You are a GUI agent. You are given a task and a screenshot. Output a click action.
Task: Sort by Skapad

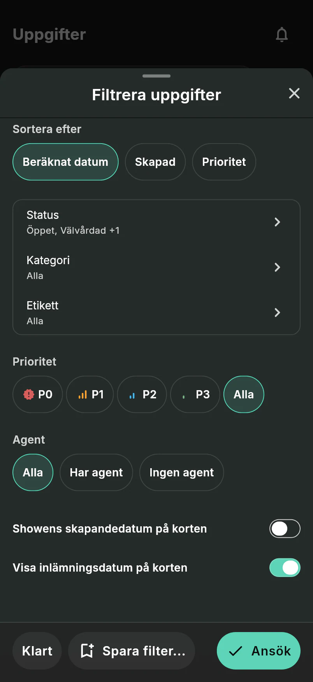pyautogui.click(x=155, y=162)
